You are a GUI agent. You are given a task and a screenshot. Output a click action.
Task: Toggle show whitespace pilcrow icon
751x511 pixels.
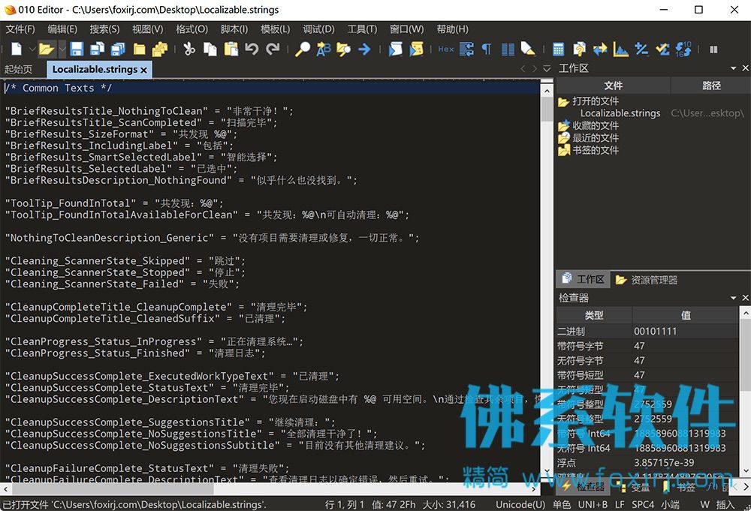[487, 49]
